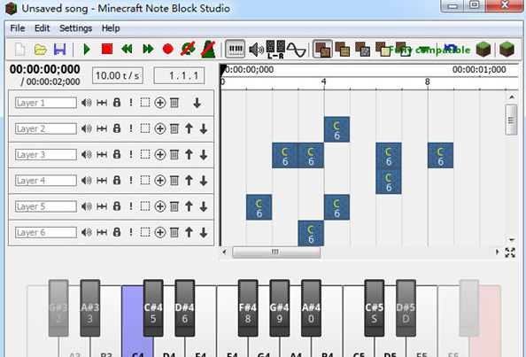Start recording with the red circle button
Screen dimensions: 526x357
[x=167, y=50]
